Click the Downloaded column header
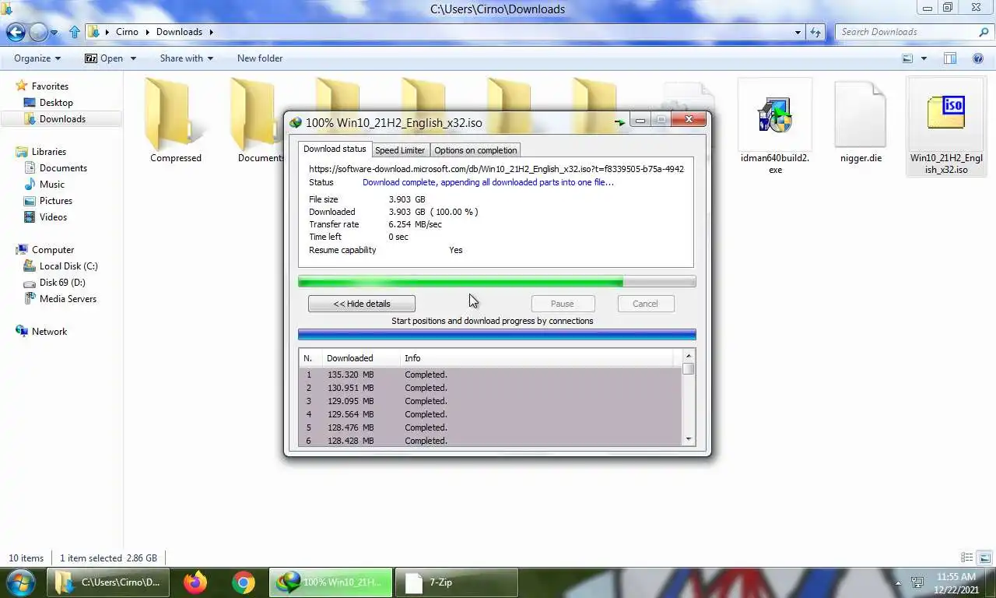This screenshot has width=996, height=598. pyautogui.click(x=361, y=358)
